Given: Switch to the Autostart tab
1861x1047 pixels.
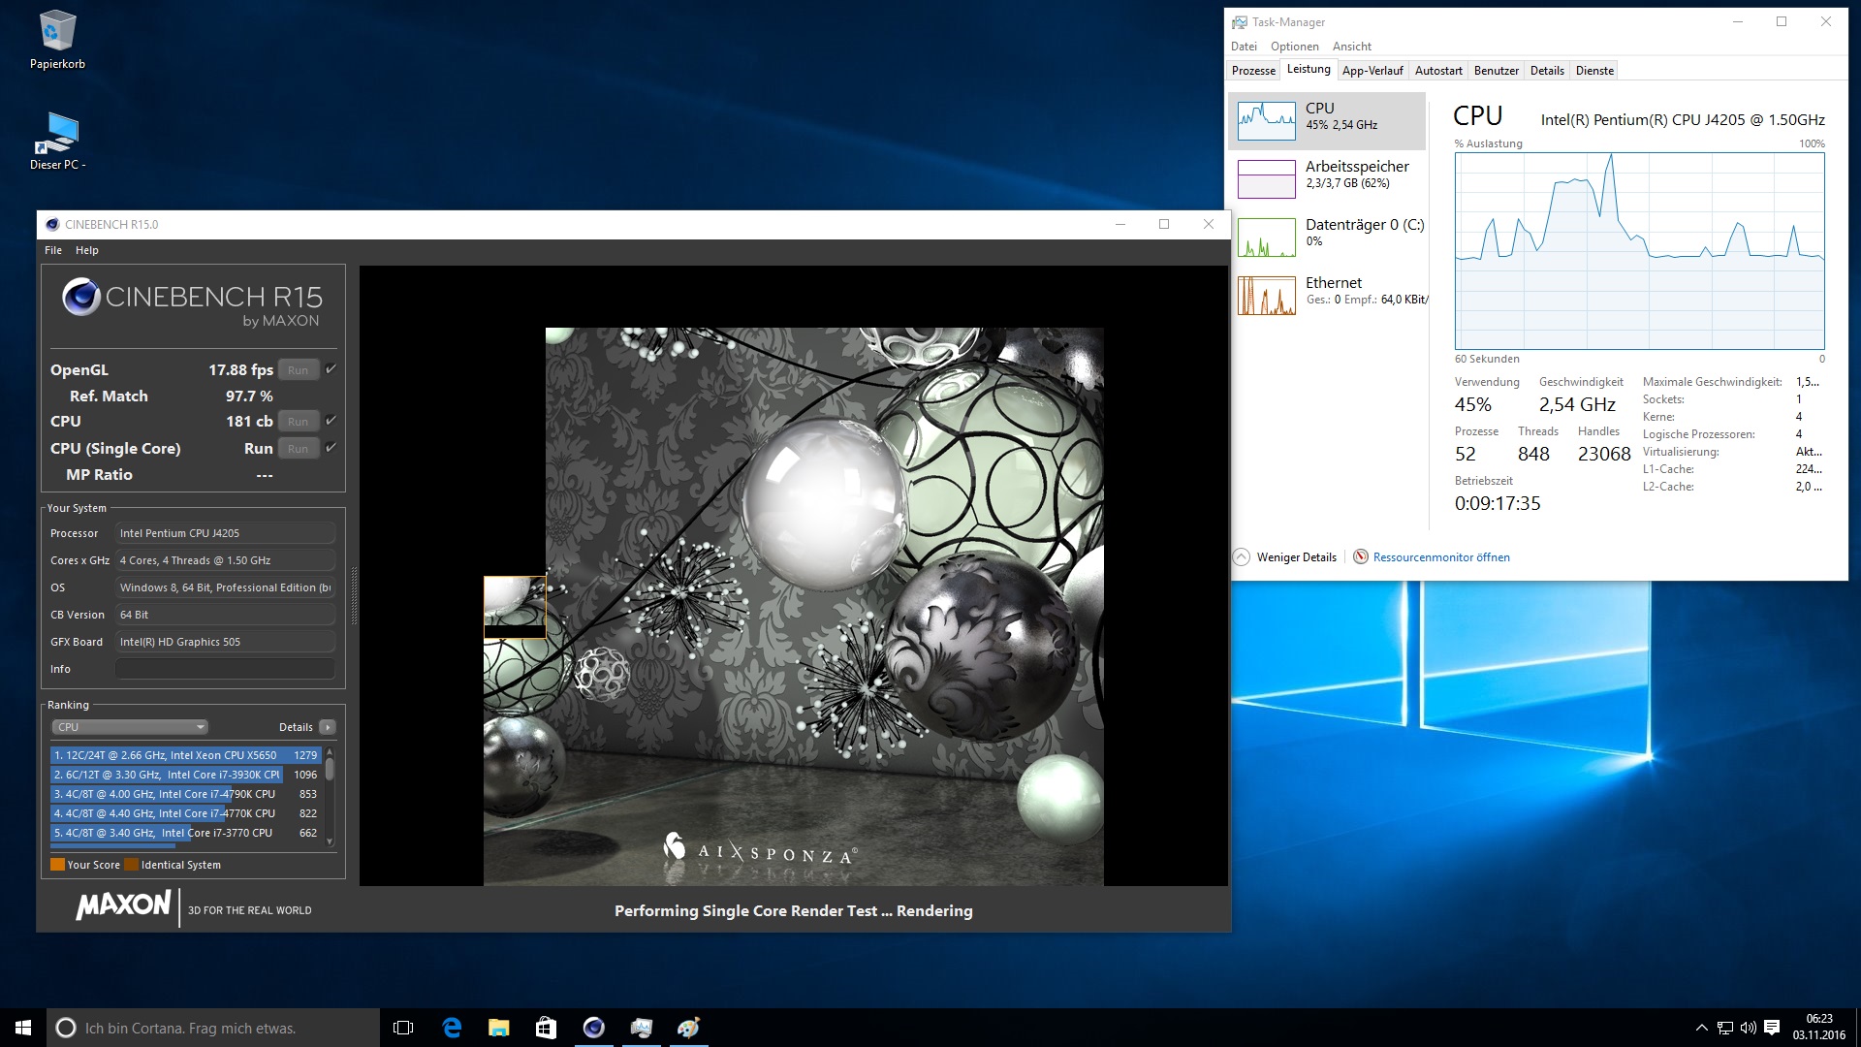Looking at the screenshot, I should pos(1438,70).
